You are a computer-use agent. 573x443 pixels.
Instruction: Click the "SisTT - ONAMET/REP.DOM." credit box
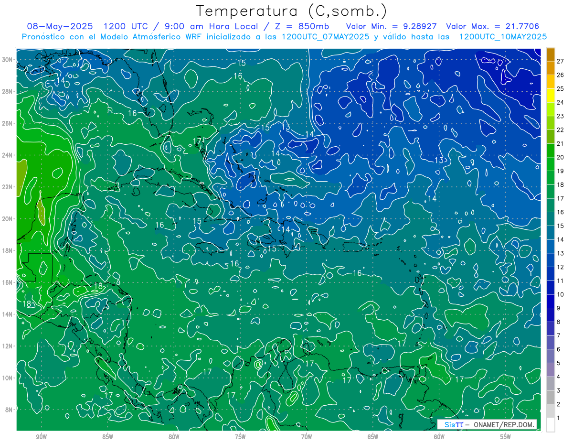(x=487, y=424)
